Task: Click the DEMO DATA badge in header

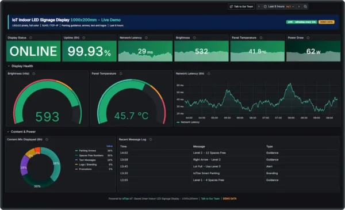Action: point(326,22)
